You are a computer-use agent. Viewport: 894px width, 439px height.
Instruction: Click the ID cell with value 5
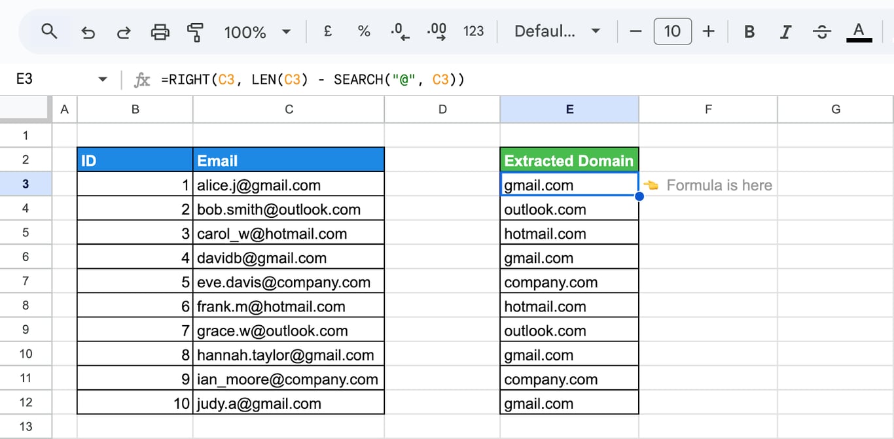point(135,281)
